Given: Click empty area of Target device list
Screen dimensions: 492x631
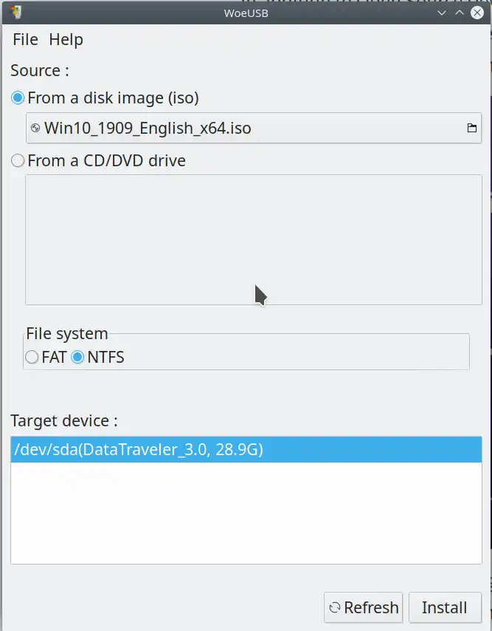Looking at the screenshot, I should pyautogui.click(x=246, y=513).
